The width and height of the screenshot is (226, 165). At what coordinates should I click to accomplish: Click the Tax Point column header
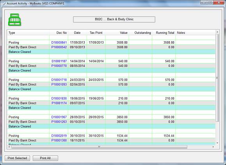point(96,33)
